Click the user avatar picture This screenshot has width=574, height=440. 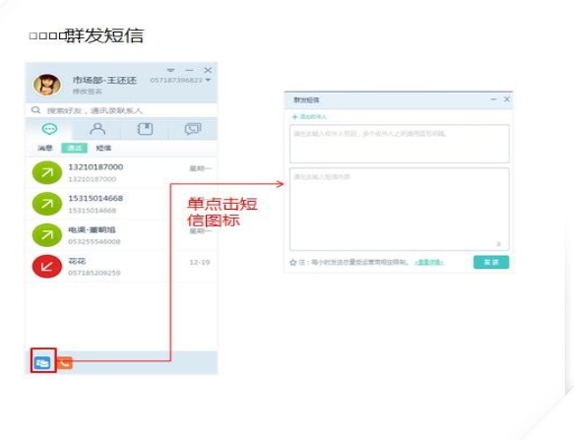(x=47, y=85)
